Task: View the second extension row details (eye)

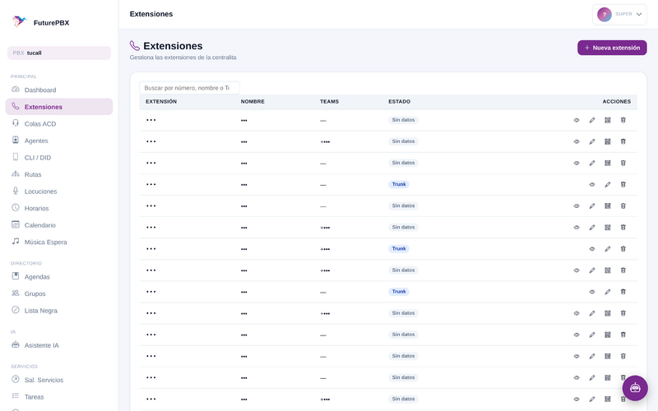Action: coord(577,141)
